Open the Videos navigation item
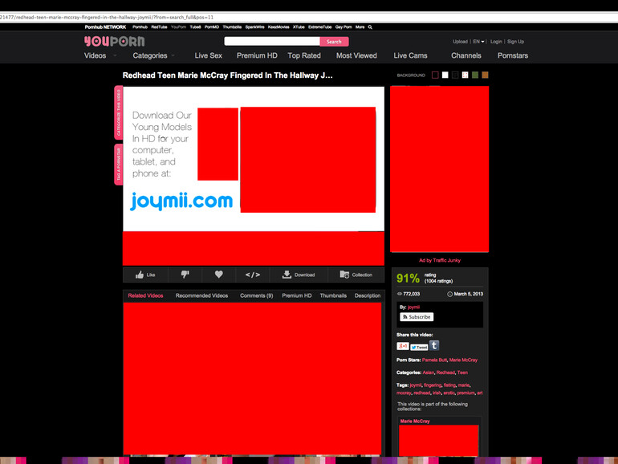The height and width of the screenshot is (464, 618). 95,55
